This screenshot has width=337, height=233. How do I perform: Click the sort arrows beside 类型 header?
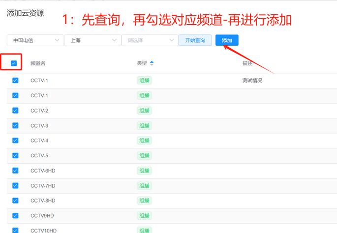pos(152,63)
